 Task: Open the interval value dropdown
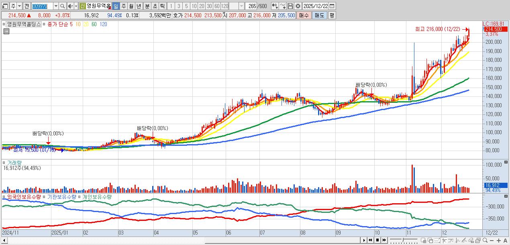[241, 6]
